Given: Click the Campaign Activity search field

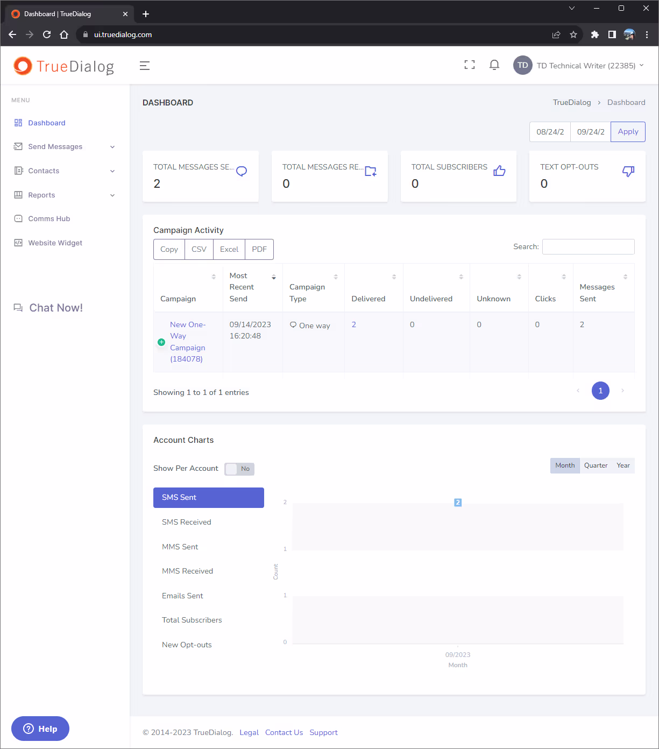Looking at the screenshot, I should tap(588, 246).
